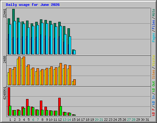Click the 6248901 axis value
157x123 pixels.
pyautogui.click(x=5, y=93)
